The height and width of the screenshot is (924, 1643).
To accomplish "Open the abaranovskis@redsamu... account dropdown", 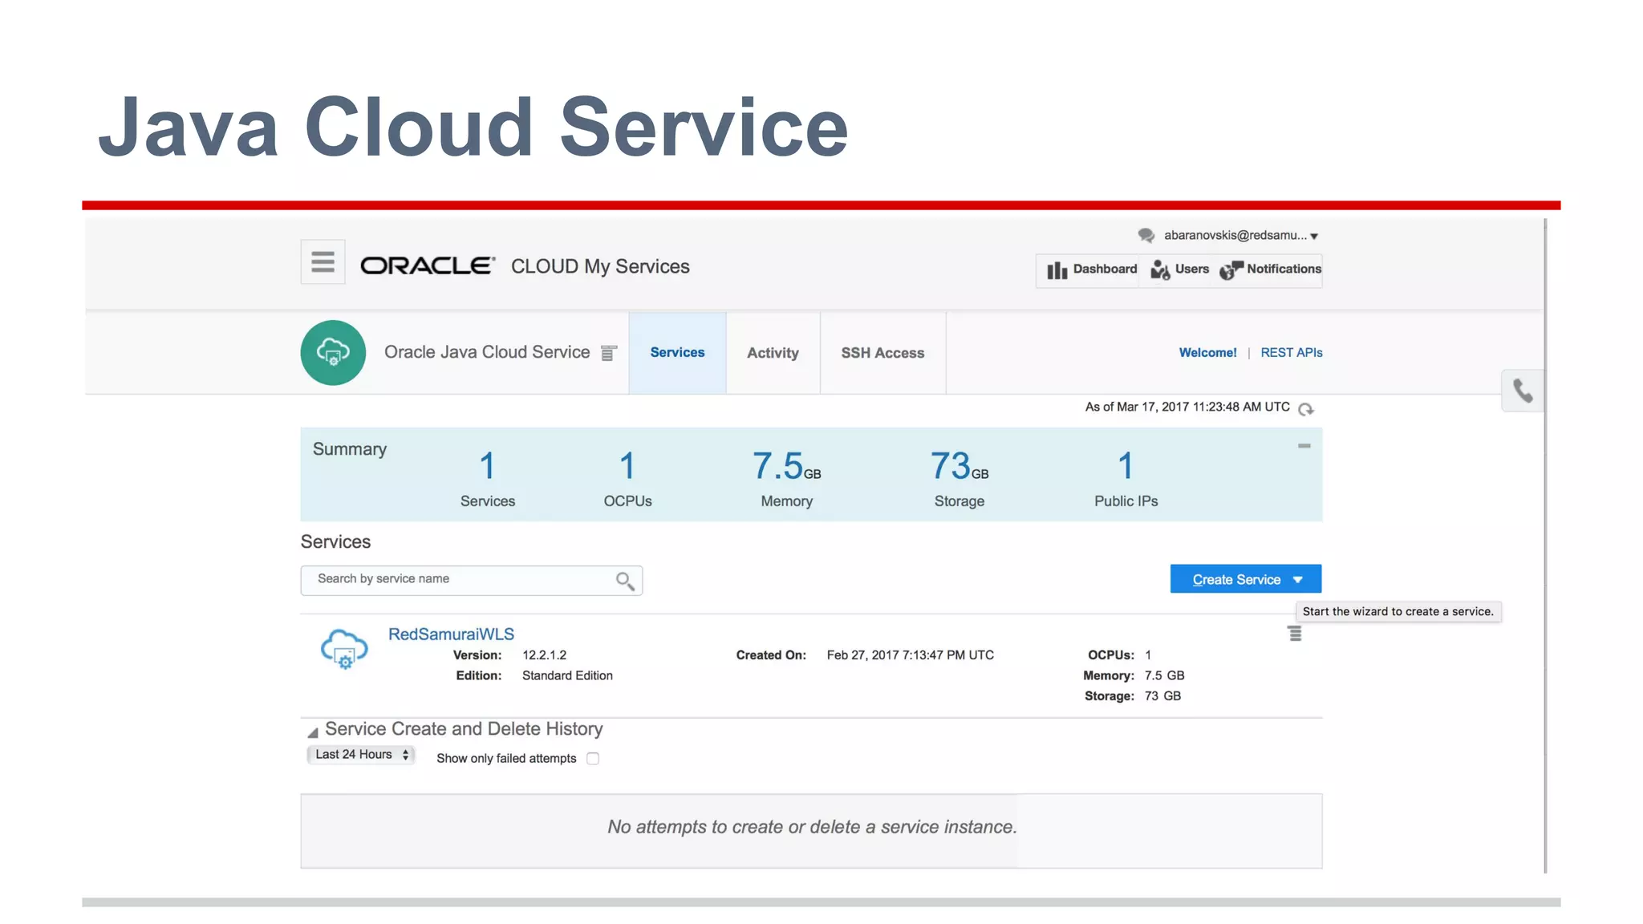I will click(1240, 235).
